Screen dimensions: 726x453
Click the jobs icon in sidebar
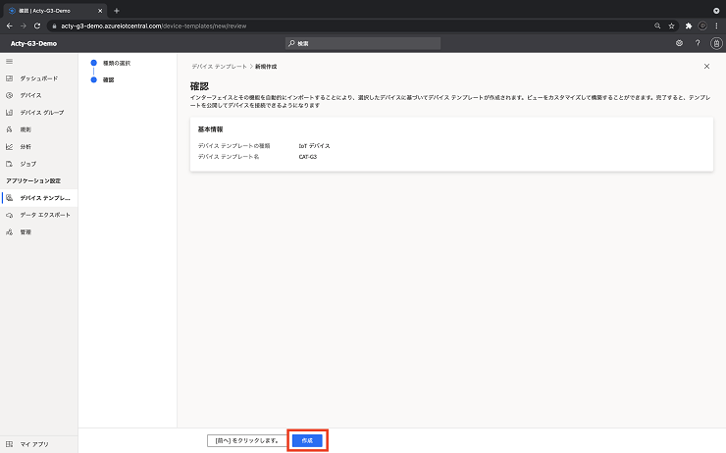click(9, 164)
